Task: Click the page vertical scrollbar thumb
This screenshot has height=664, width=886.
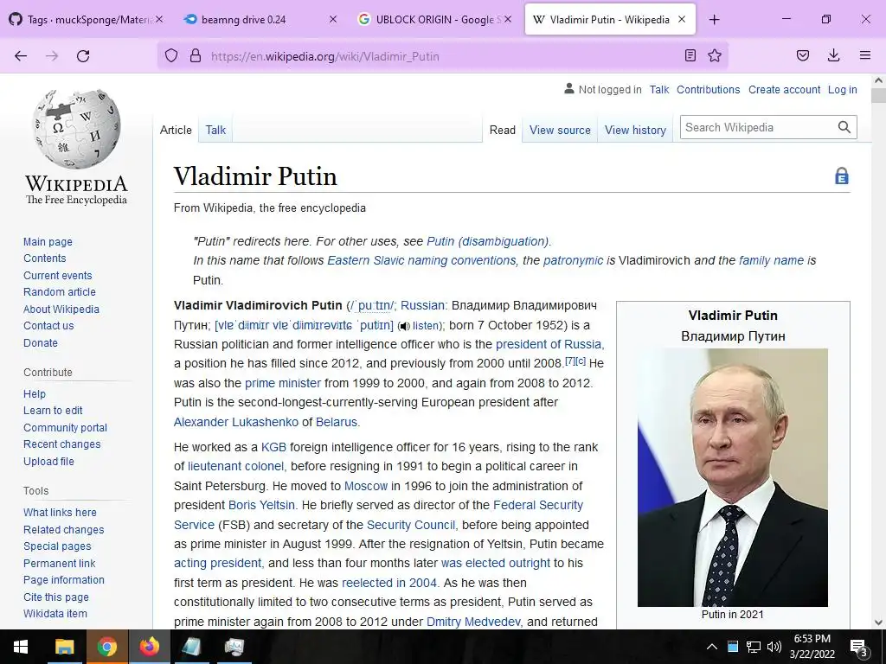Action: coord(878,95)
